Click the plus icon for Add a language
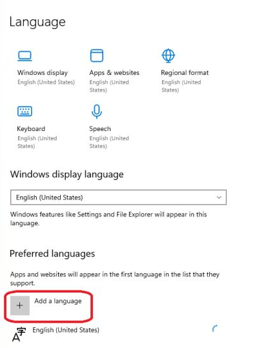 (20, 305)
